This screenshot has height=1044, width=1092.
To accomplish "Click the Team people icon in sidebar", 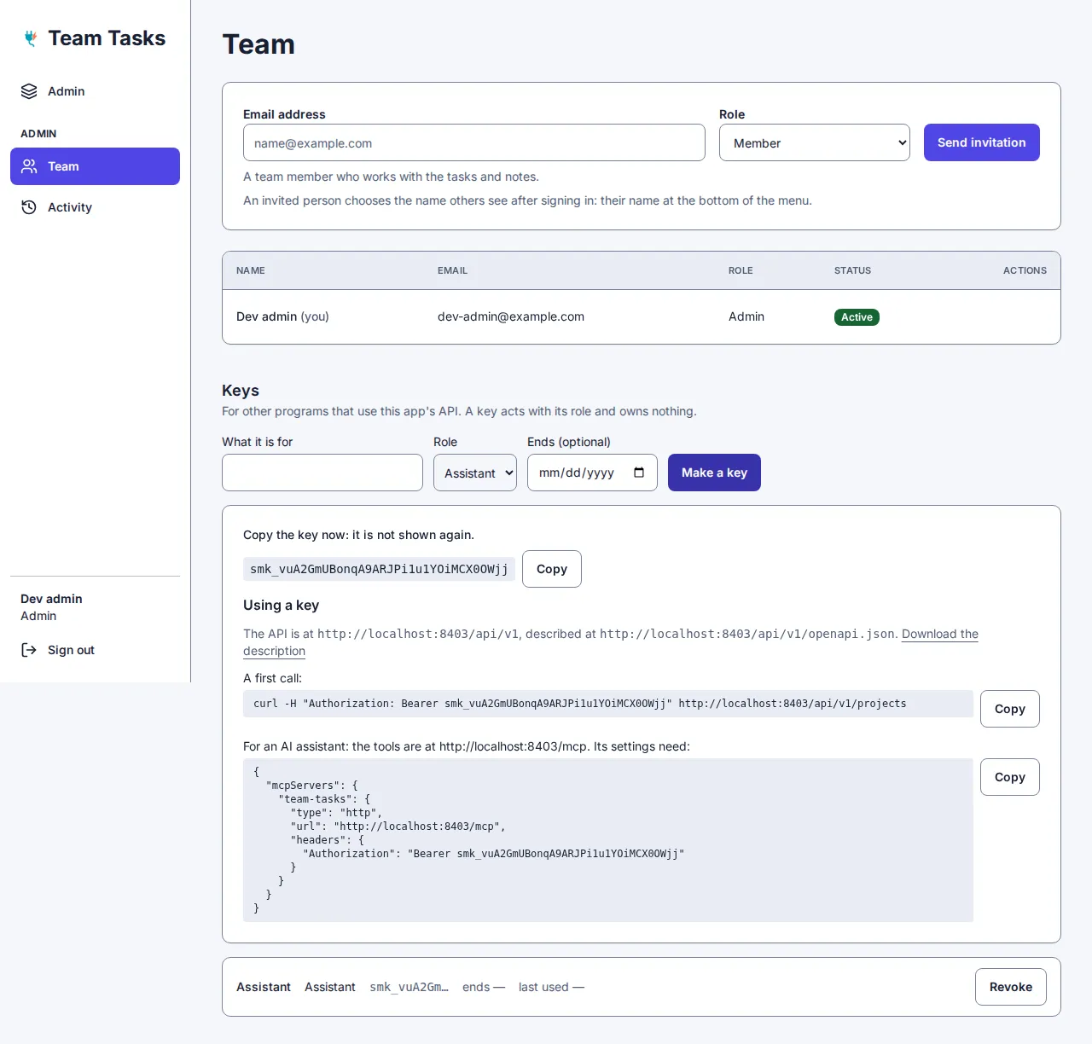I will coord(29,166).
